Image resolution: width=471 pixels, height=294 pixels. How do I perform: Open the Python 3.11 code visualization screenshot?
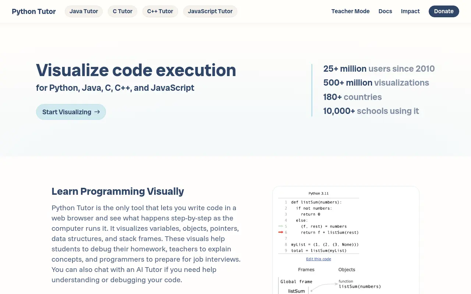point(346,240)
